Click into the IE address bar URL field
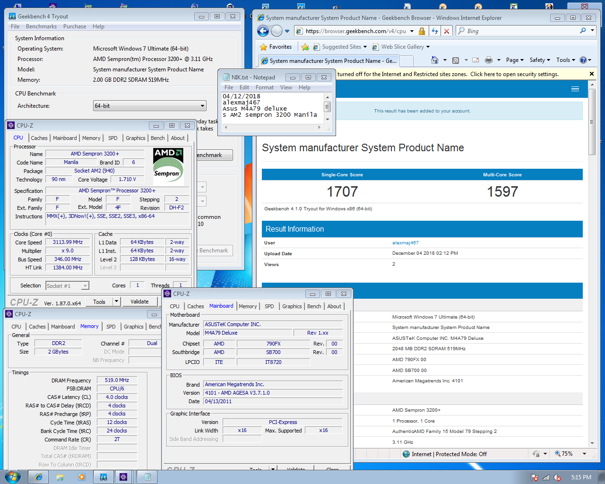The image size is (605, 484). pyautogui.click(x=356, y=31)
